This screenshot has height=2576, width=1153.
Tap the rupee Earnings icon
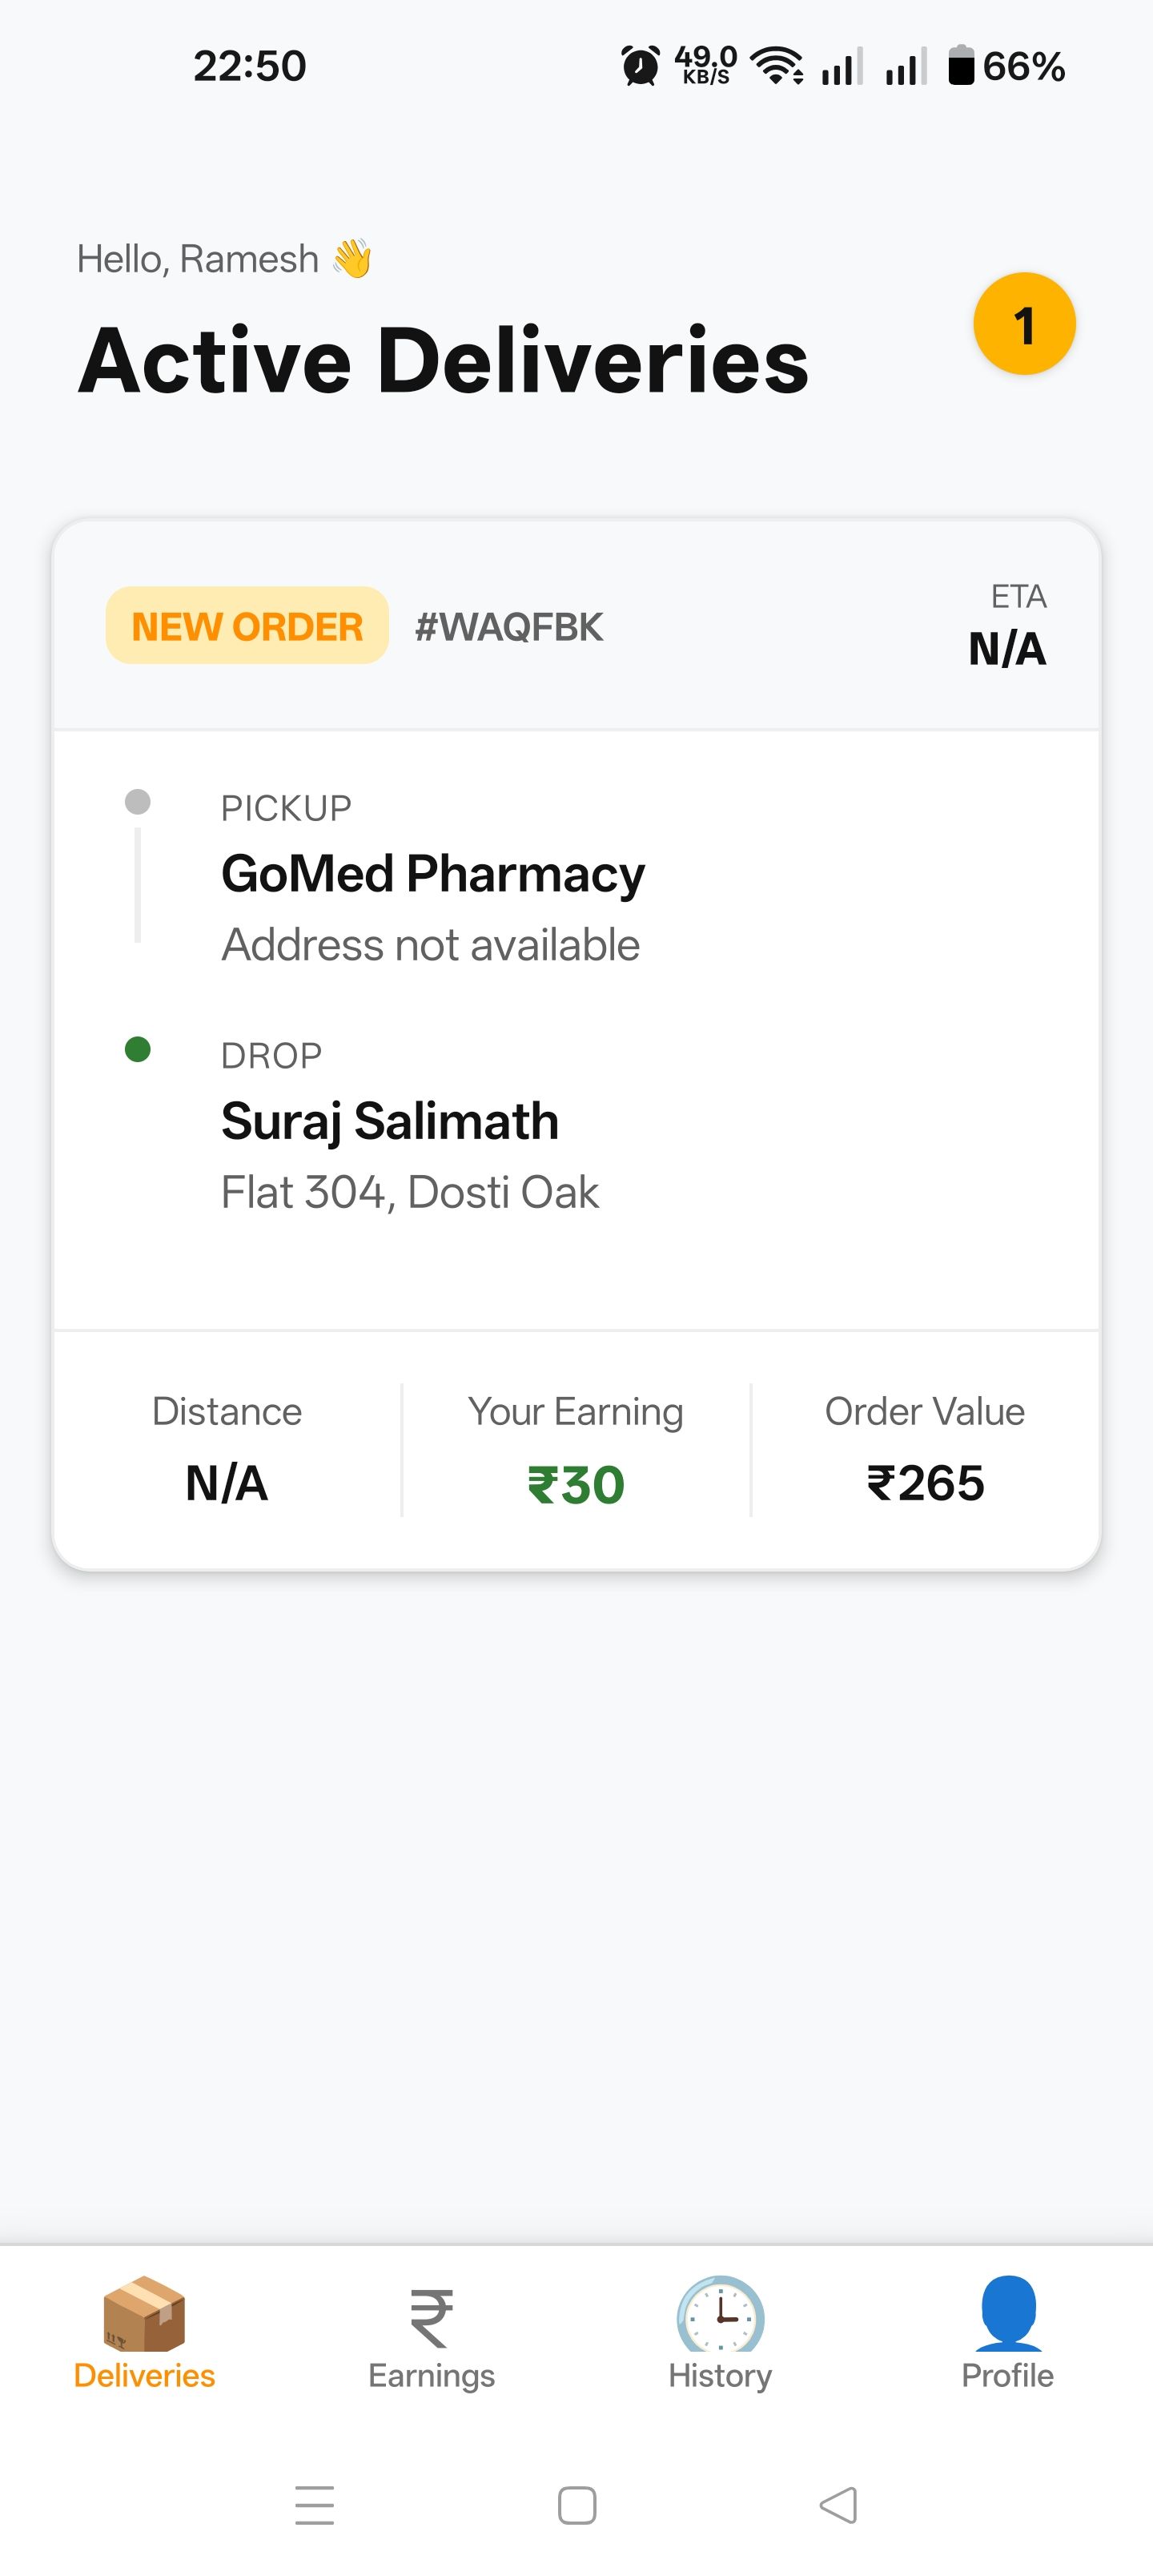(431, 2317)
